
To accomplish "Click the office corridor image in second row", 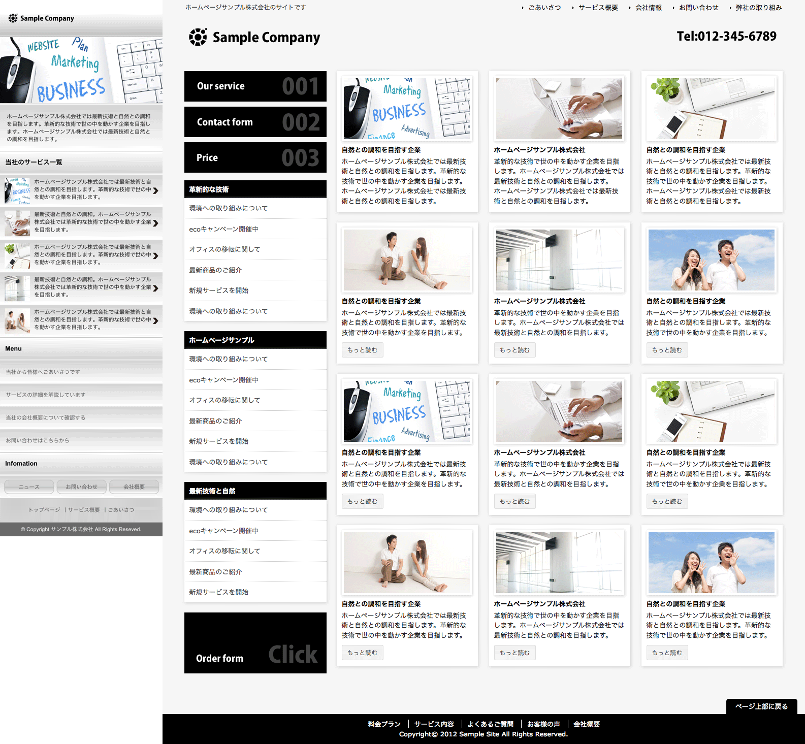I will coord(559,260).
